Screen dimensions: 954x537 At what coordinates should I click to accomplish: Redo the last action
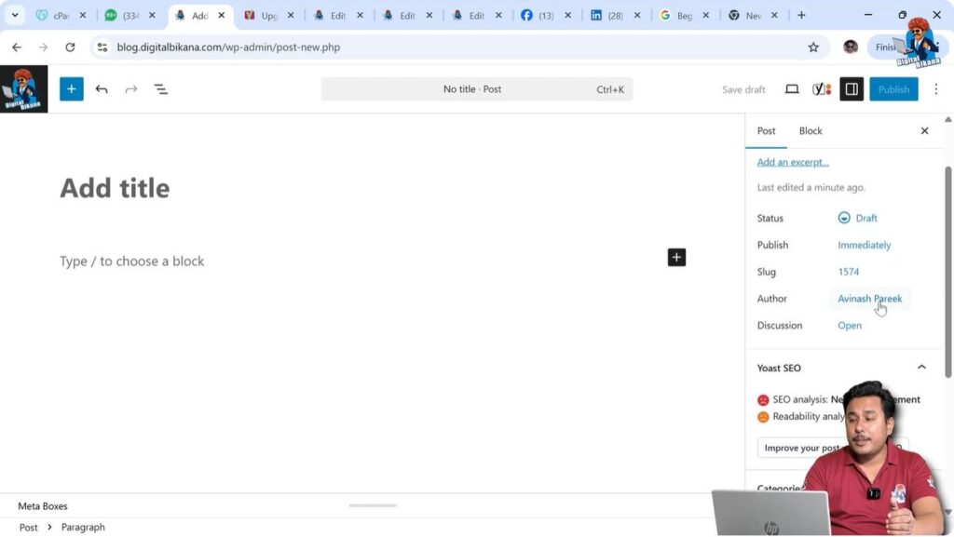(130, 88)
